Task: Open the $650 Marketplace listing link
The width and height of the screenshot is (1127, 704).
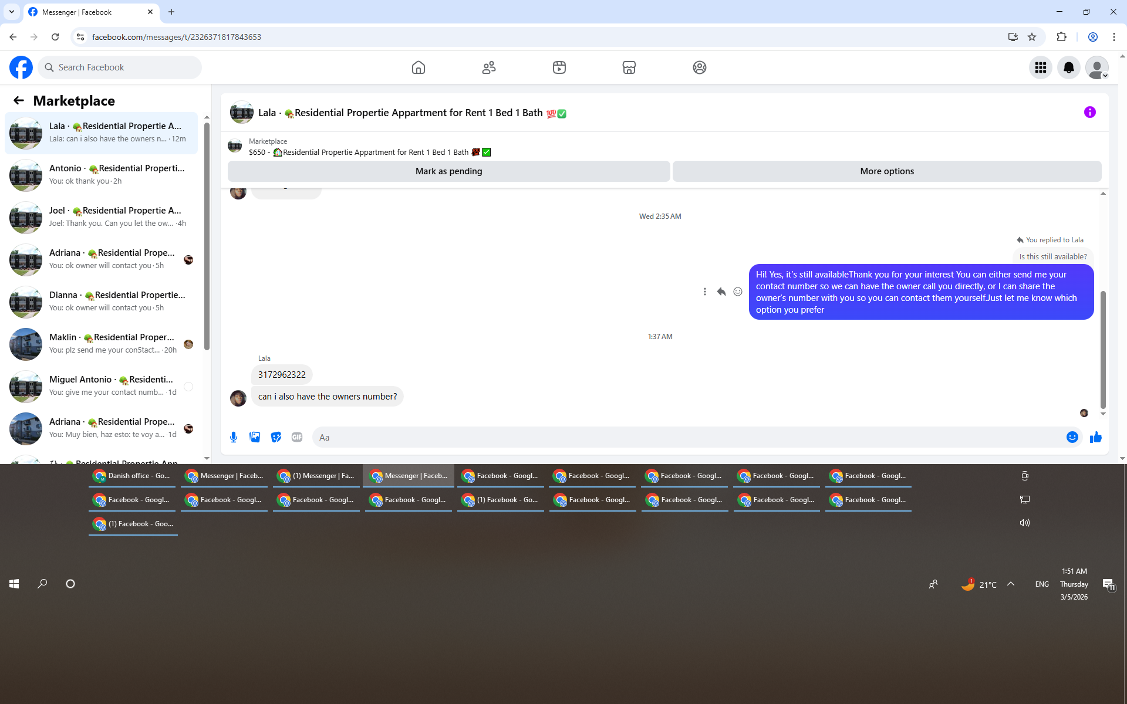Action: 370,152
